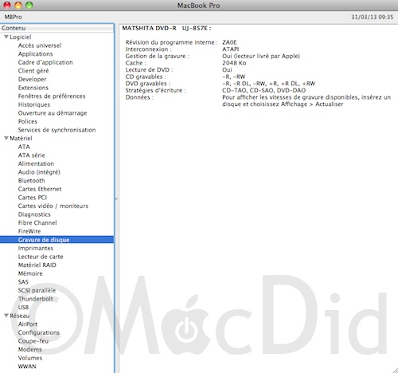Image resolution: width=398 pixels, height=373 pixels.
Task: Zoom window with green button
Action: pyautogui.click(x=29, y=5)
